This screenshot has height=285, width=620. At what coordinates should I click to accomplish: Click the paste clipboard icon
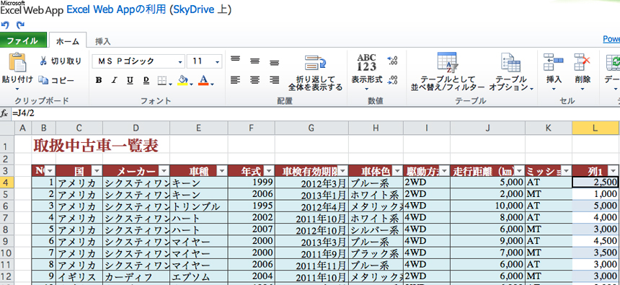(x=17, y=62)
